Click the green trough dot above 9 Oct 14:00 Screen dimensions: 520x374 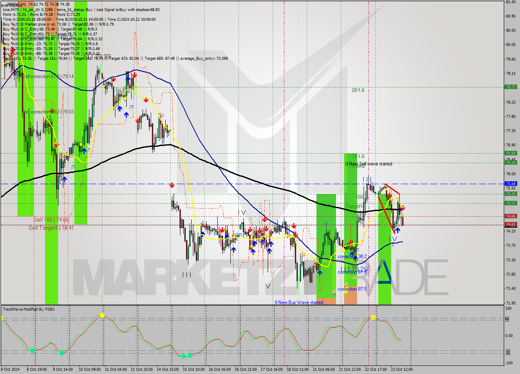[x=61, y=353]
